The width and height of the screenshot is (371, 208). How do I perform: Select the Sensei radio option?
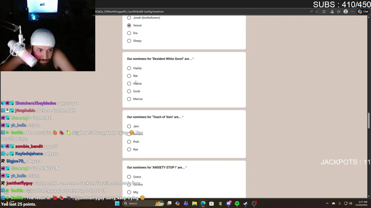pyautogui.click(x=129, y=25)
